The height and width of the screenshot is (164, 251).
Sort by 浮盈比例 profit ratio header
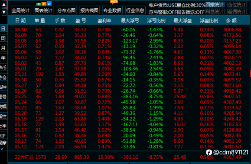[209, 20]
